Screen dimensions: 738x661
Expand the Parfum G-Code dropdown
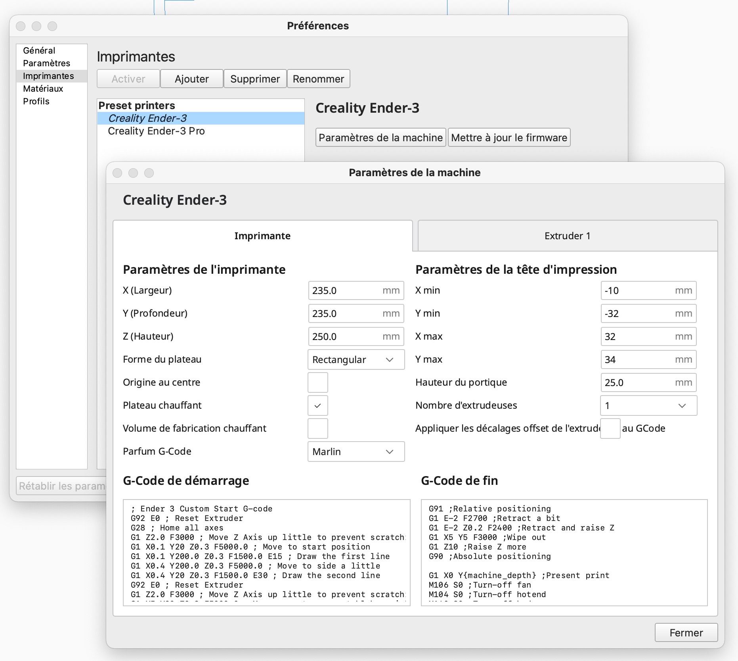pyautogui.click(x=356, y=452)
